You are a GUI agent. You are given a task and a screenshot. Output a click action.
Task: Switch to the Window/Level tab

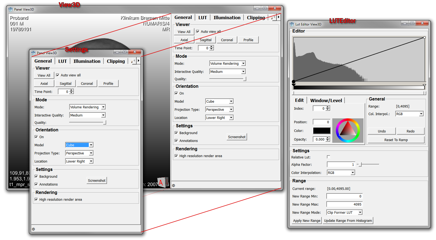[x=326, y=100]
